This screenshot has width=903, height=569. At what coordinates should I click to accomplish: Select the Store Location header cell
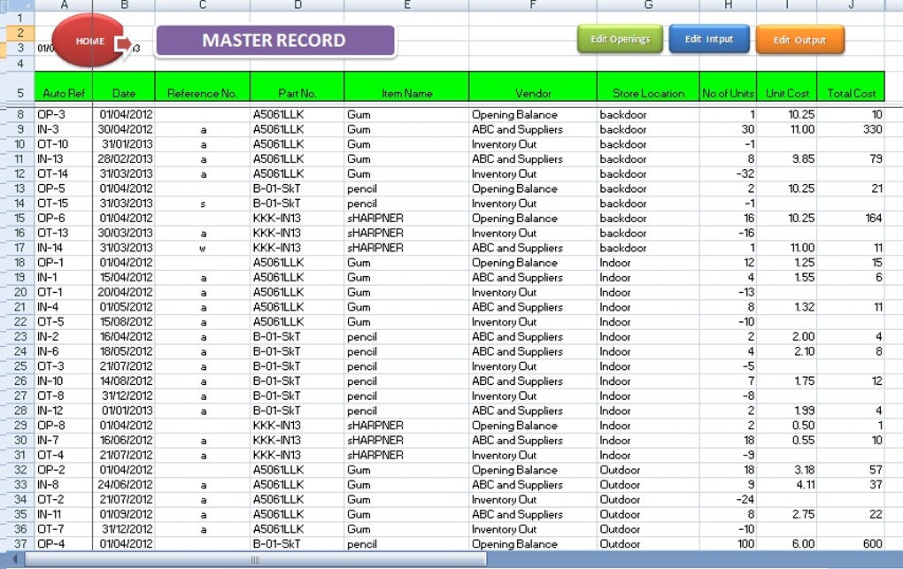tap(648, 87)
